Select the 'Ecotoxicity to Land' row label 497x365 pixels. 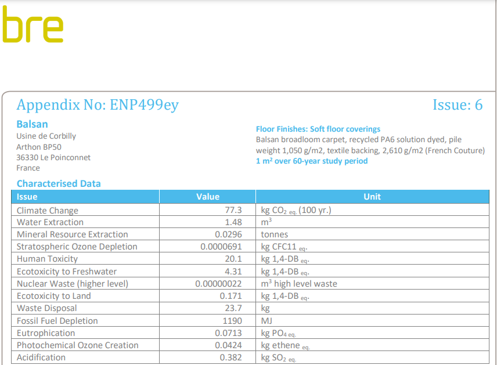tap(54, 296)
